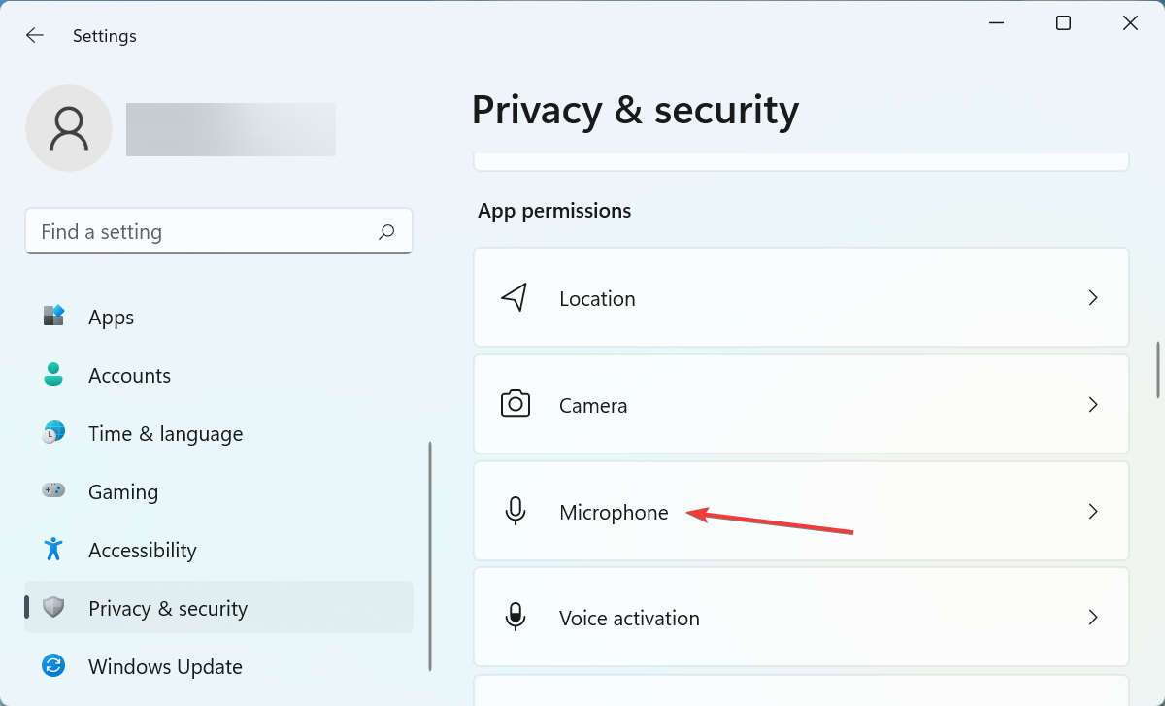
Task: Expand the Voice activation chevron
Action: click(1093, 618)
